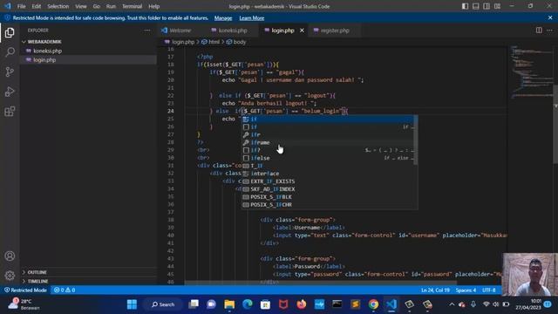Open Microsoft Store from taskbar
Screen dimensions: 558x314
coord(265,304)
